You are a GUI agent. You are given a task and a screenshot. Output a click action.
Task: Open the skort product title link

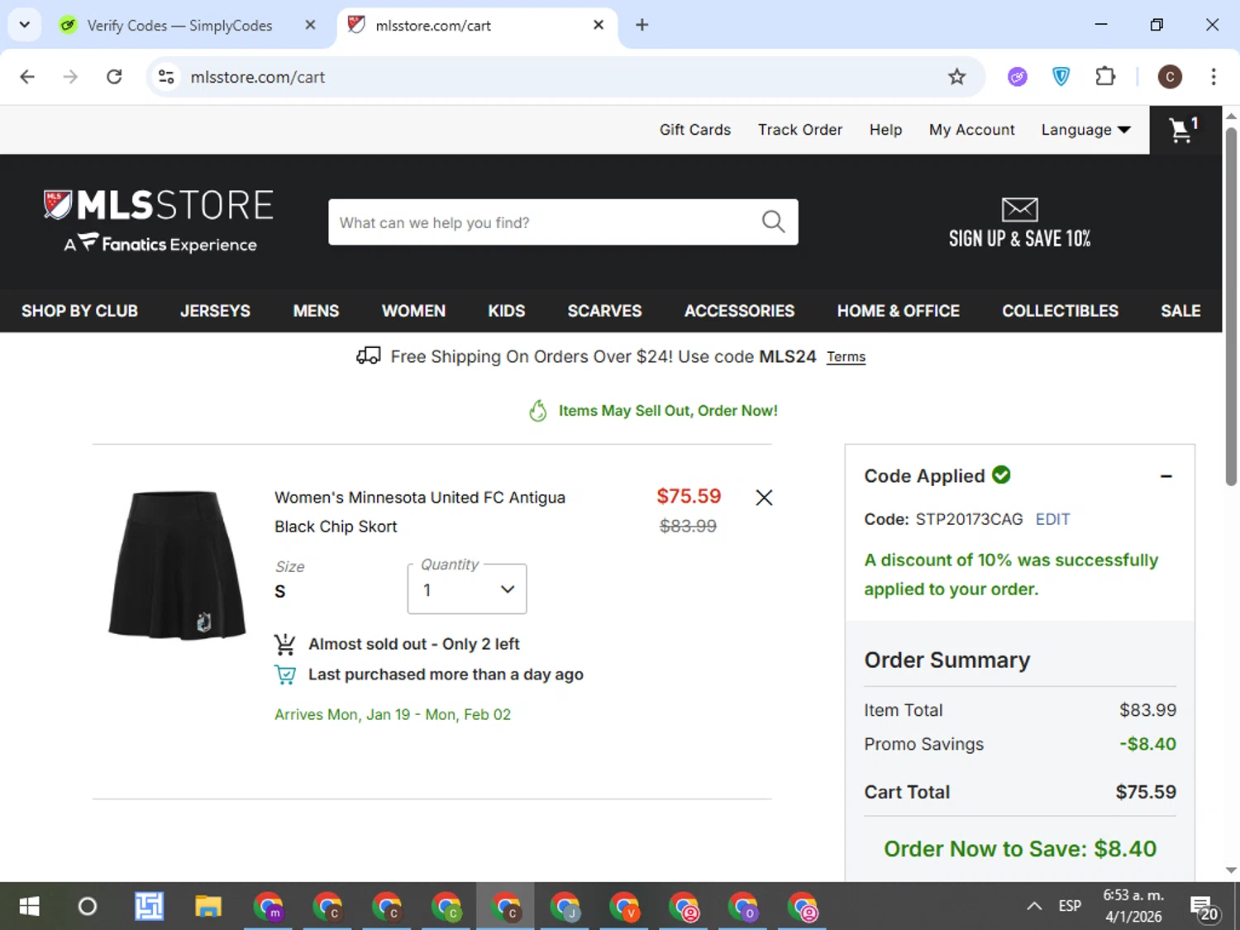coord(420,512)
